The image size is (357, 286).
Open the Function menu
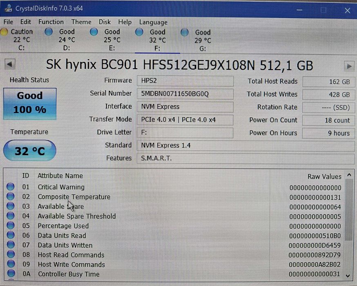pyautogui.click(x=51, y=22)
